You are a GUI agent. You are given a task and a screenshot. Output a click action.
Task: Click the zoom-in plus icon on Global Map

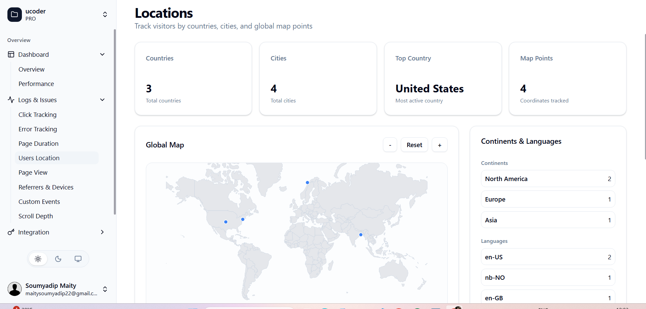pyautogui.click(x=440, y=145)
